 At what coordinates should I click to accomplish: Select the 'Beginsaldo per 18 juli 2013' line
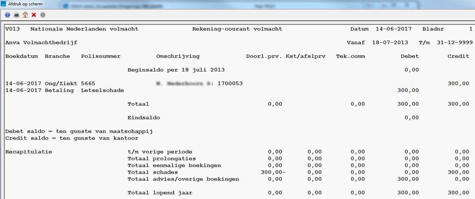(x=176, y=70)
